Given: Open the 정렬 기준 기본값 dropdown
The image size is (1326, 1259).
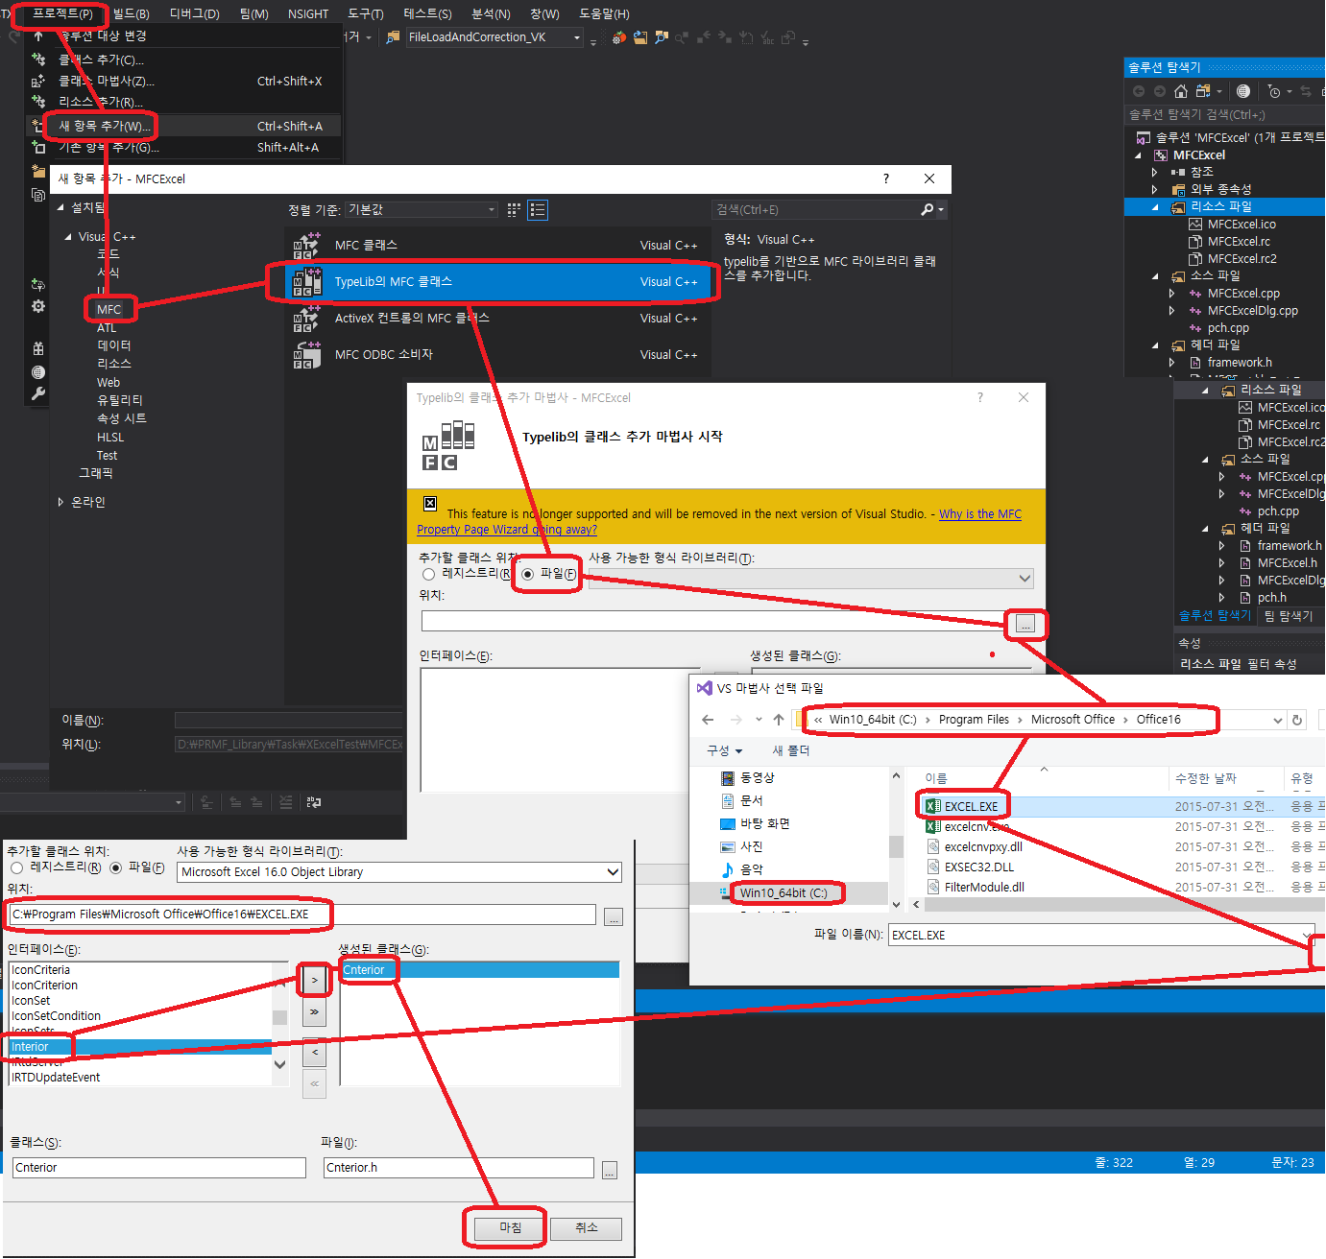Looking at the screenshot, I should 422,209.
